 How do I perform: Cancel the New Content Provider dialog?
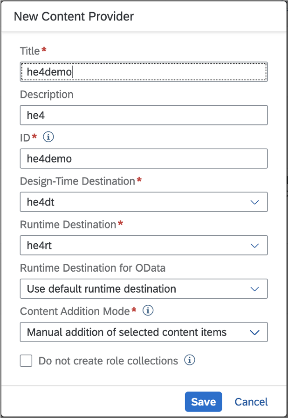pos(251,402)
